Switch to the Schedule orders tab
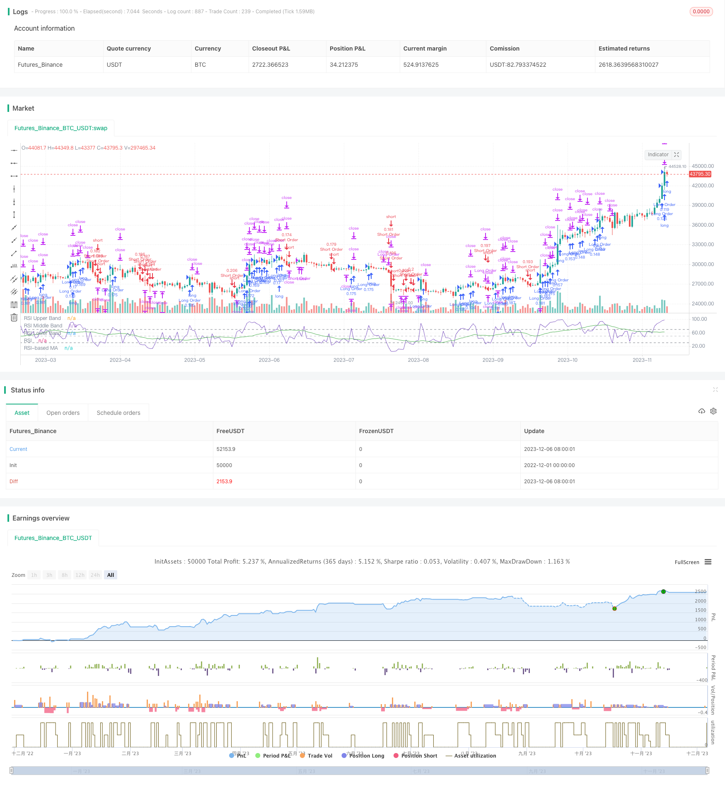This screenshot has width=725, height=787. pos(118,413)
